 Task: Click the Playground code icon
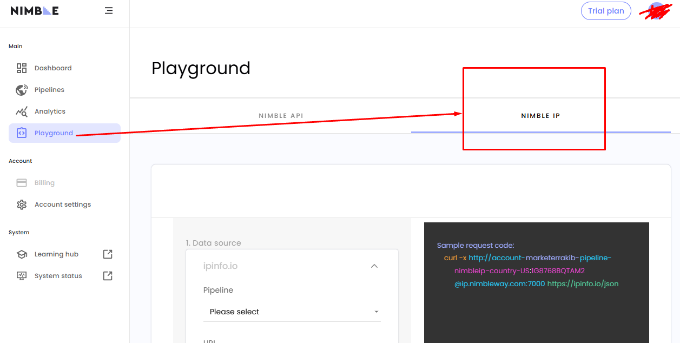(22, 133)
